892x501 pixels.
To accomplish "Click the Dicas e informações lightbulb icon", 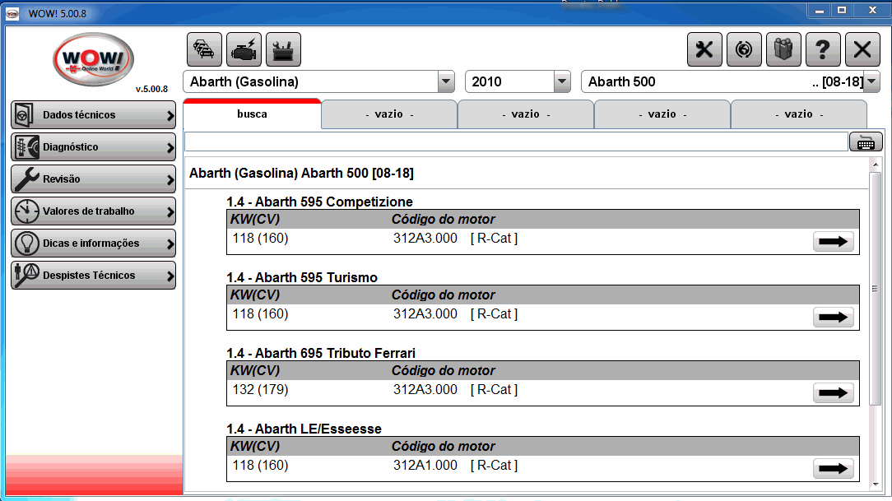I will [26, 244].
